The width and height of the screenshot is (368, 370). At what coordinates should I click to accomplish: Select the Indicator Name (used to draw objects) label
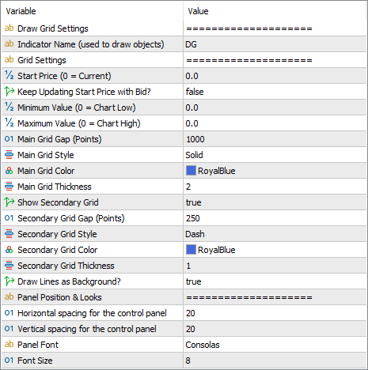[91, 44]
